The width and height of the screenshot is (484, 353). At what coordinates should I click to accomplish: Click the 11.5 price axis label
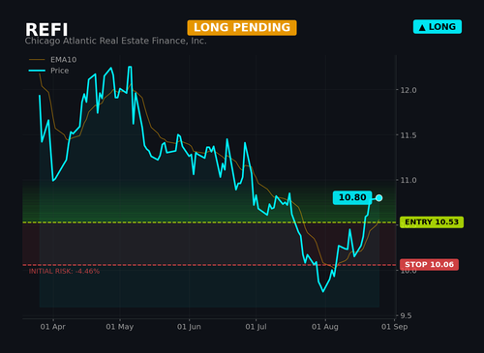(x=408, y=135)
